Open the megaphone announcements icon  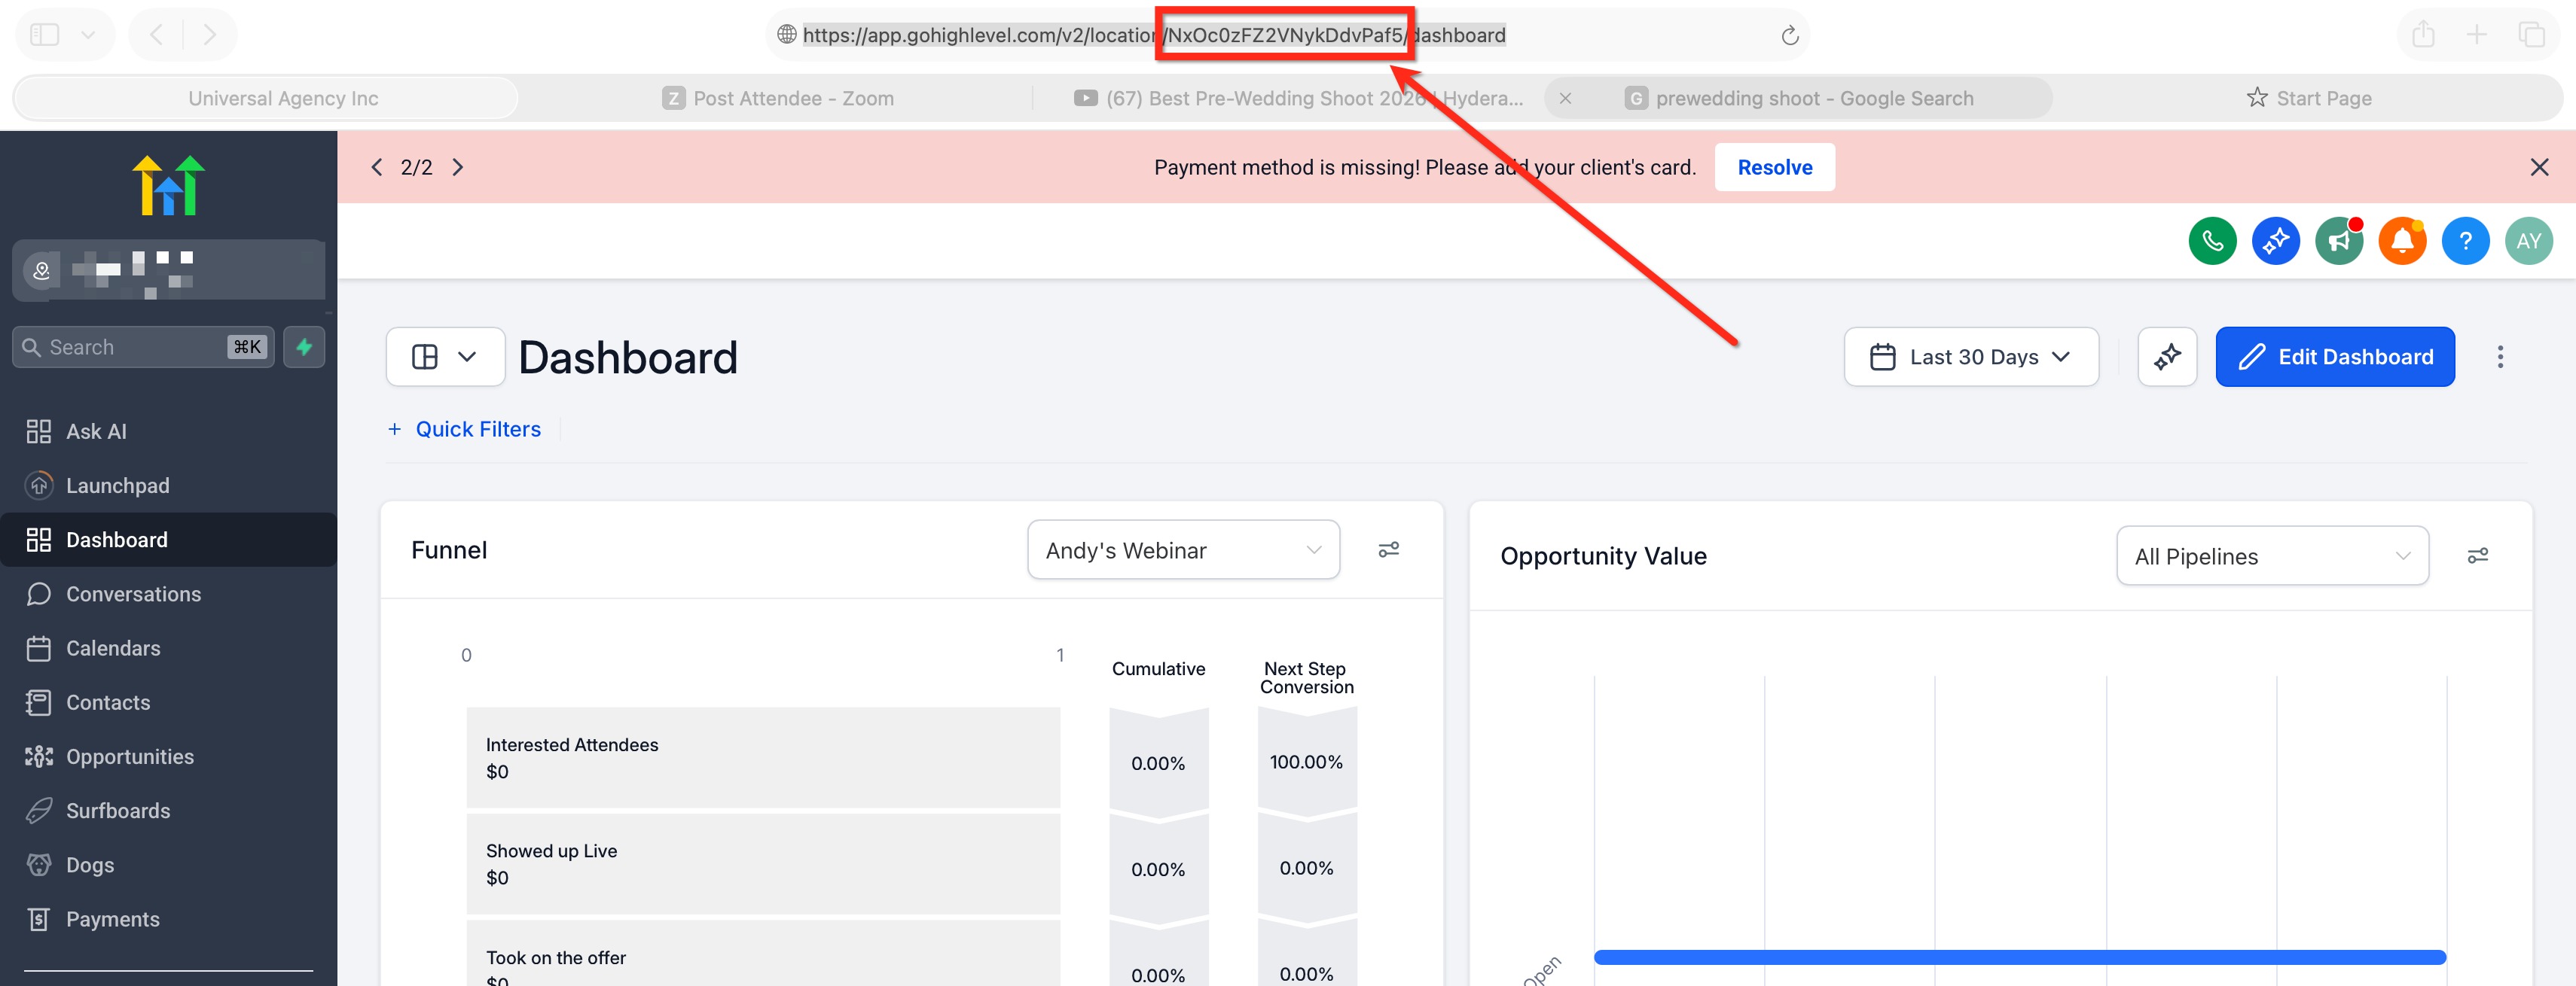[2338, 241]
